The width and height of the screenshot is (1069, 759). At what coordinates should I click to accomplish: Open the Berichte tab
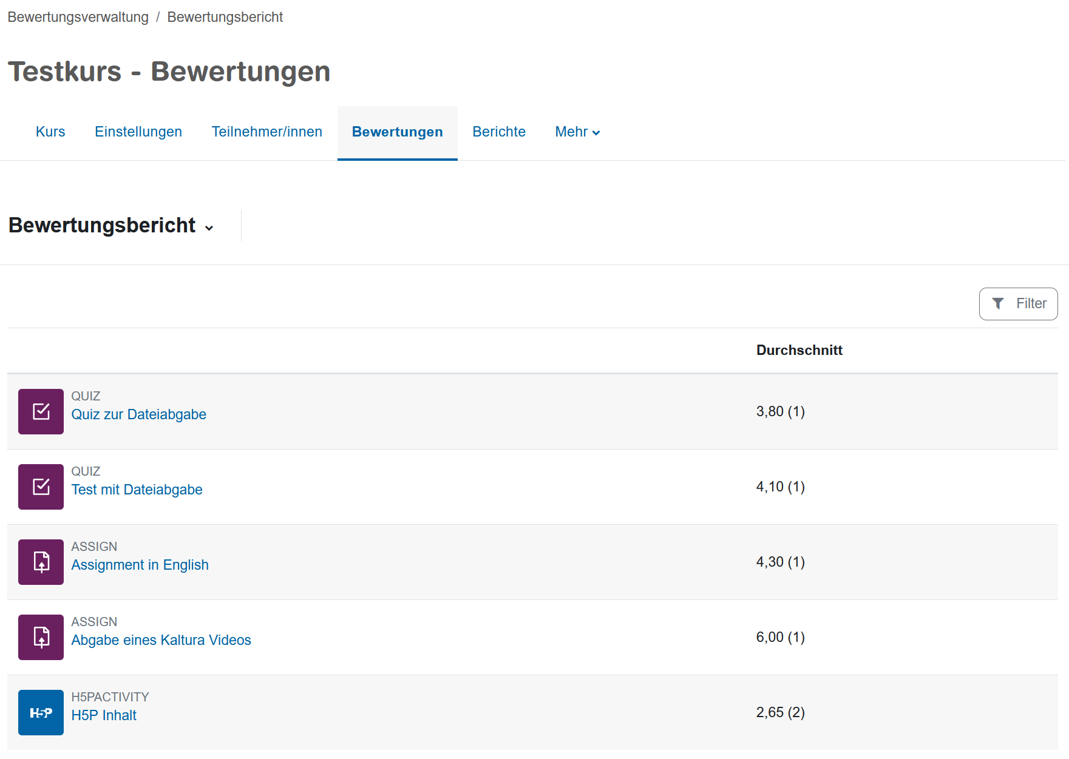(x=499, y=132)
